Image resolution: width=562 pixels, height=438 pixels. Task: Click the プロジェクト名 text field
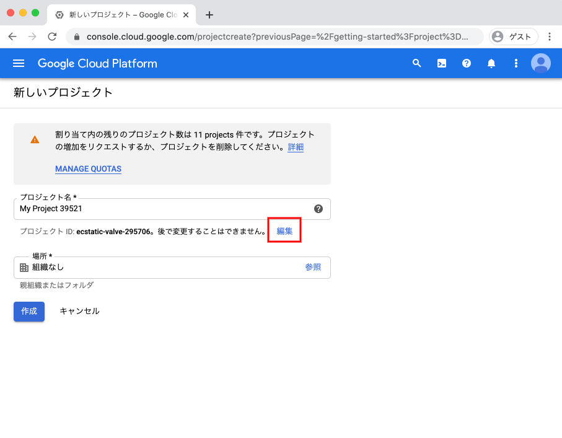pos(172,209)
